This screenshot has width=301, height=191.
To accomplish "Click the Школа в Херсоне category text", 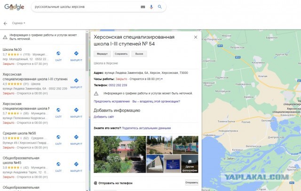I will pyautogui.click(x=106, y=63).
